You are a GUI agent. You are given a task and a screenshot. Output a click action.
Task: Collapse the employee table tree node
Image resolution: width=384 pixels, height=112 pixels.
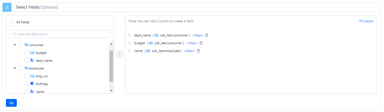pyautogui.click(x=15, y=68)
